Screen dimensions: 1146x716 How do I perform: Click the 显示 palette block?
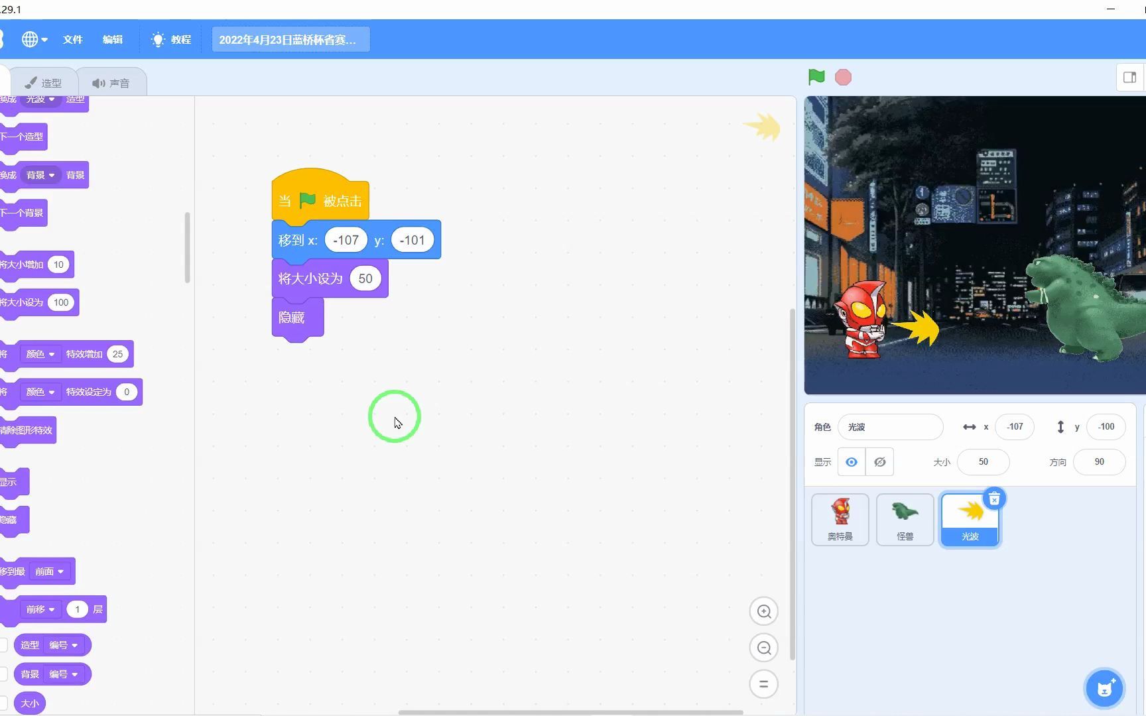(13, 482)
